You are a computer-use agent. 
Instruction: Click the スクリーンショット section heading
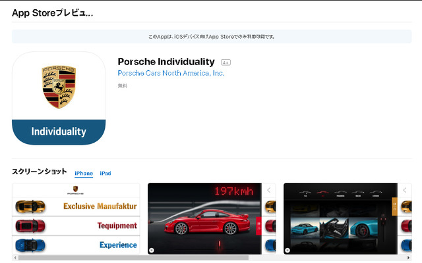point(40,172)
